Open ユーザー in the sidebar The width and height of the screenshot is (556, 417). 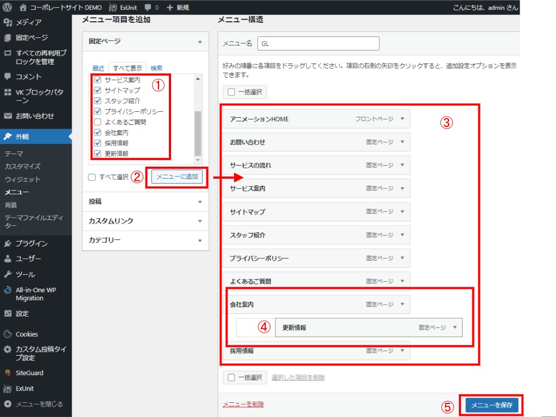click(x=28, y=259)
